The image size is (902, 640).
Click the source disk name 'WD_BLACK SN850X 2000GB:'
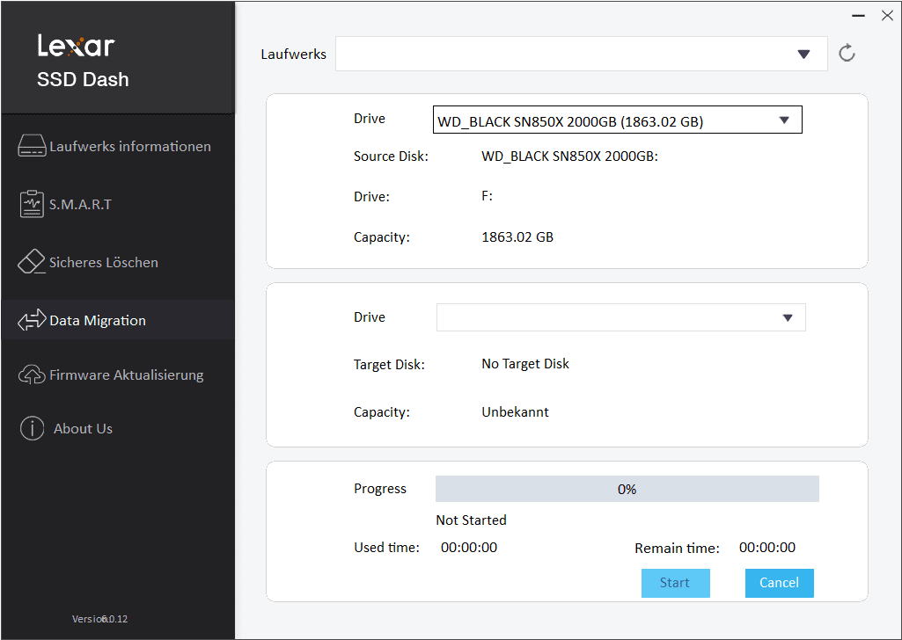(569, 156)
